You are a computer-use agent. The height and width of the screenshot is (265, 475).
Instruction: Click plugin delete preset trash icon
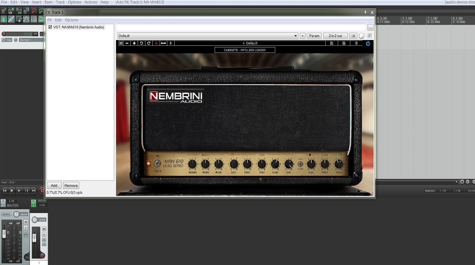(356, 43)
